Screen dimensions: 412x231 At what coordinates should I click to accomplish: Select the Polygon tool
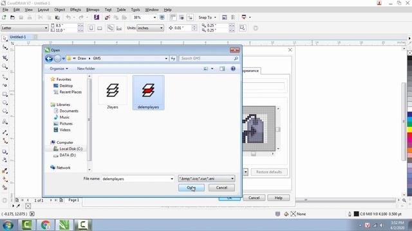tap(5, 111)
